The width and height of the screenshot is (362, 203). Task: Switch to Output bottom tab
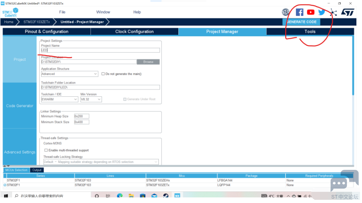coord(37,170)
